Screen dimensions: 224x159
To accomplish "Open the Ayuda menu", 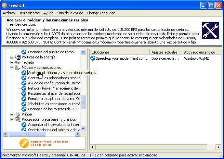I will coord(48,13).
